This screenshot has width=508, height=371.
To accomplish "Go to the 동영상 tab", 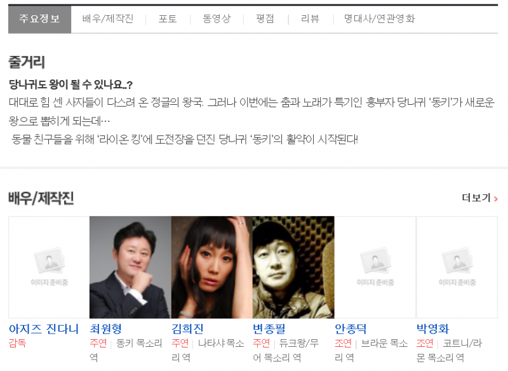I will tap(217, 19).
